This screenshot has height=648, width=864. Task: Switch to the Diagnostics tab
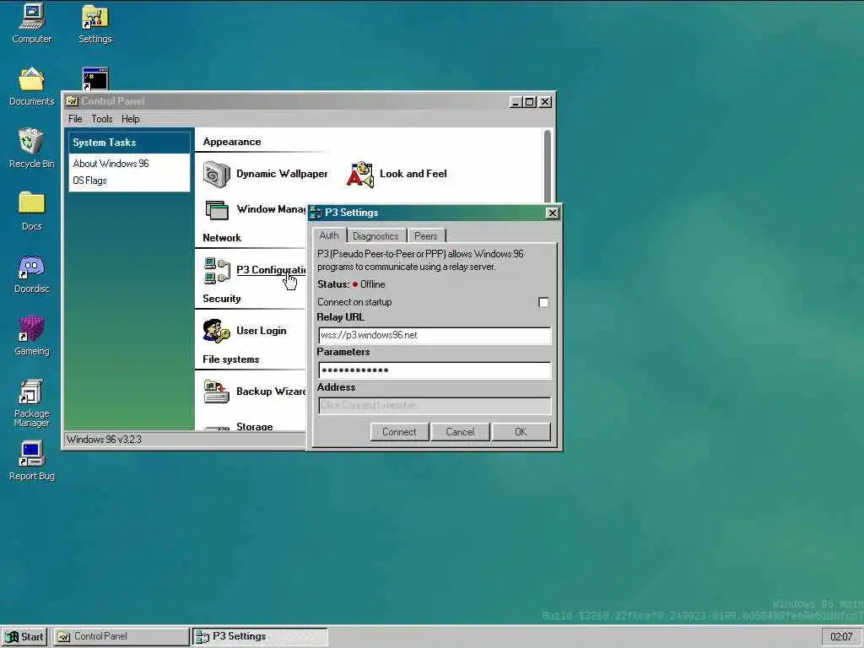click(x=375, y=236)
